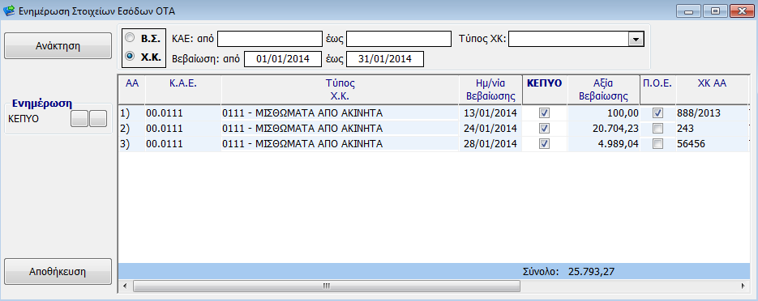Select row number 1) in ΑΑ column
The height and width of the screenshot is (301, 758).
pyautogui.click(x=132, y=113)
